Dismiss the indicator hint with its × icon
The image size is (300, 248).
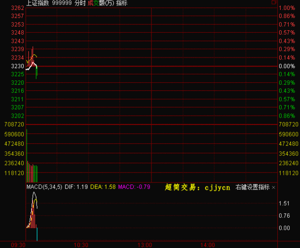274,187
